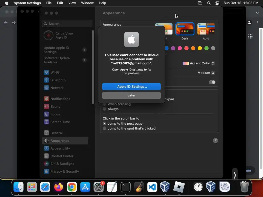Launch Firefox from the Dock
The height and width of the screenshot is (197, 263).
coord(58,187)
